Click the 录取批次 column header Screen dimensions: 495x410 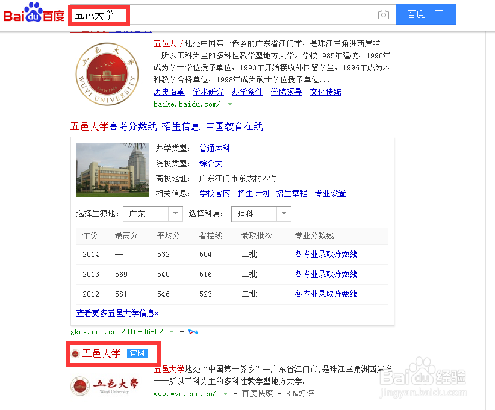[257, 236]
